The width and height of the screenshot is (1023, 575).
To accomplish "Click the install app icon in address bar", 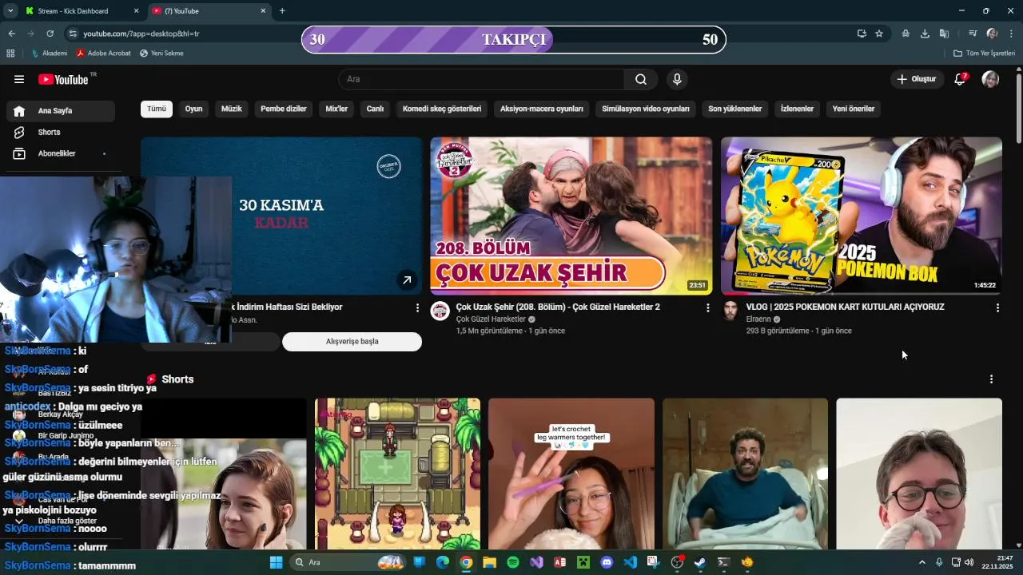I will 862,34.
